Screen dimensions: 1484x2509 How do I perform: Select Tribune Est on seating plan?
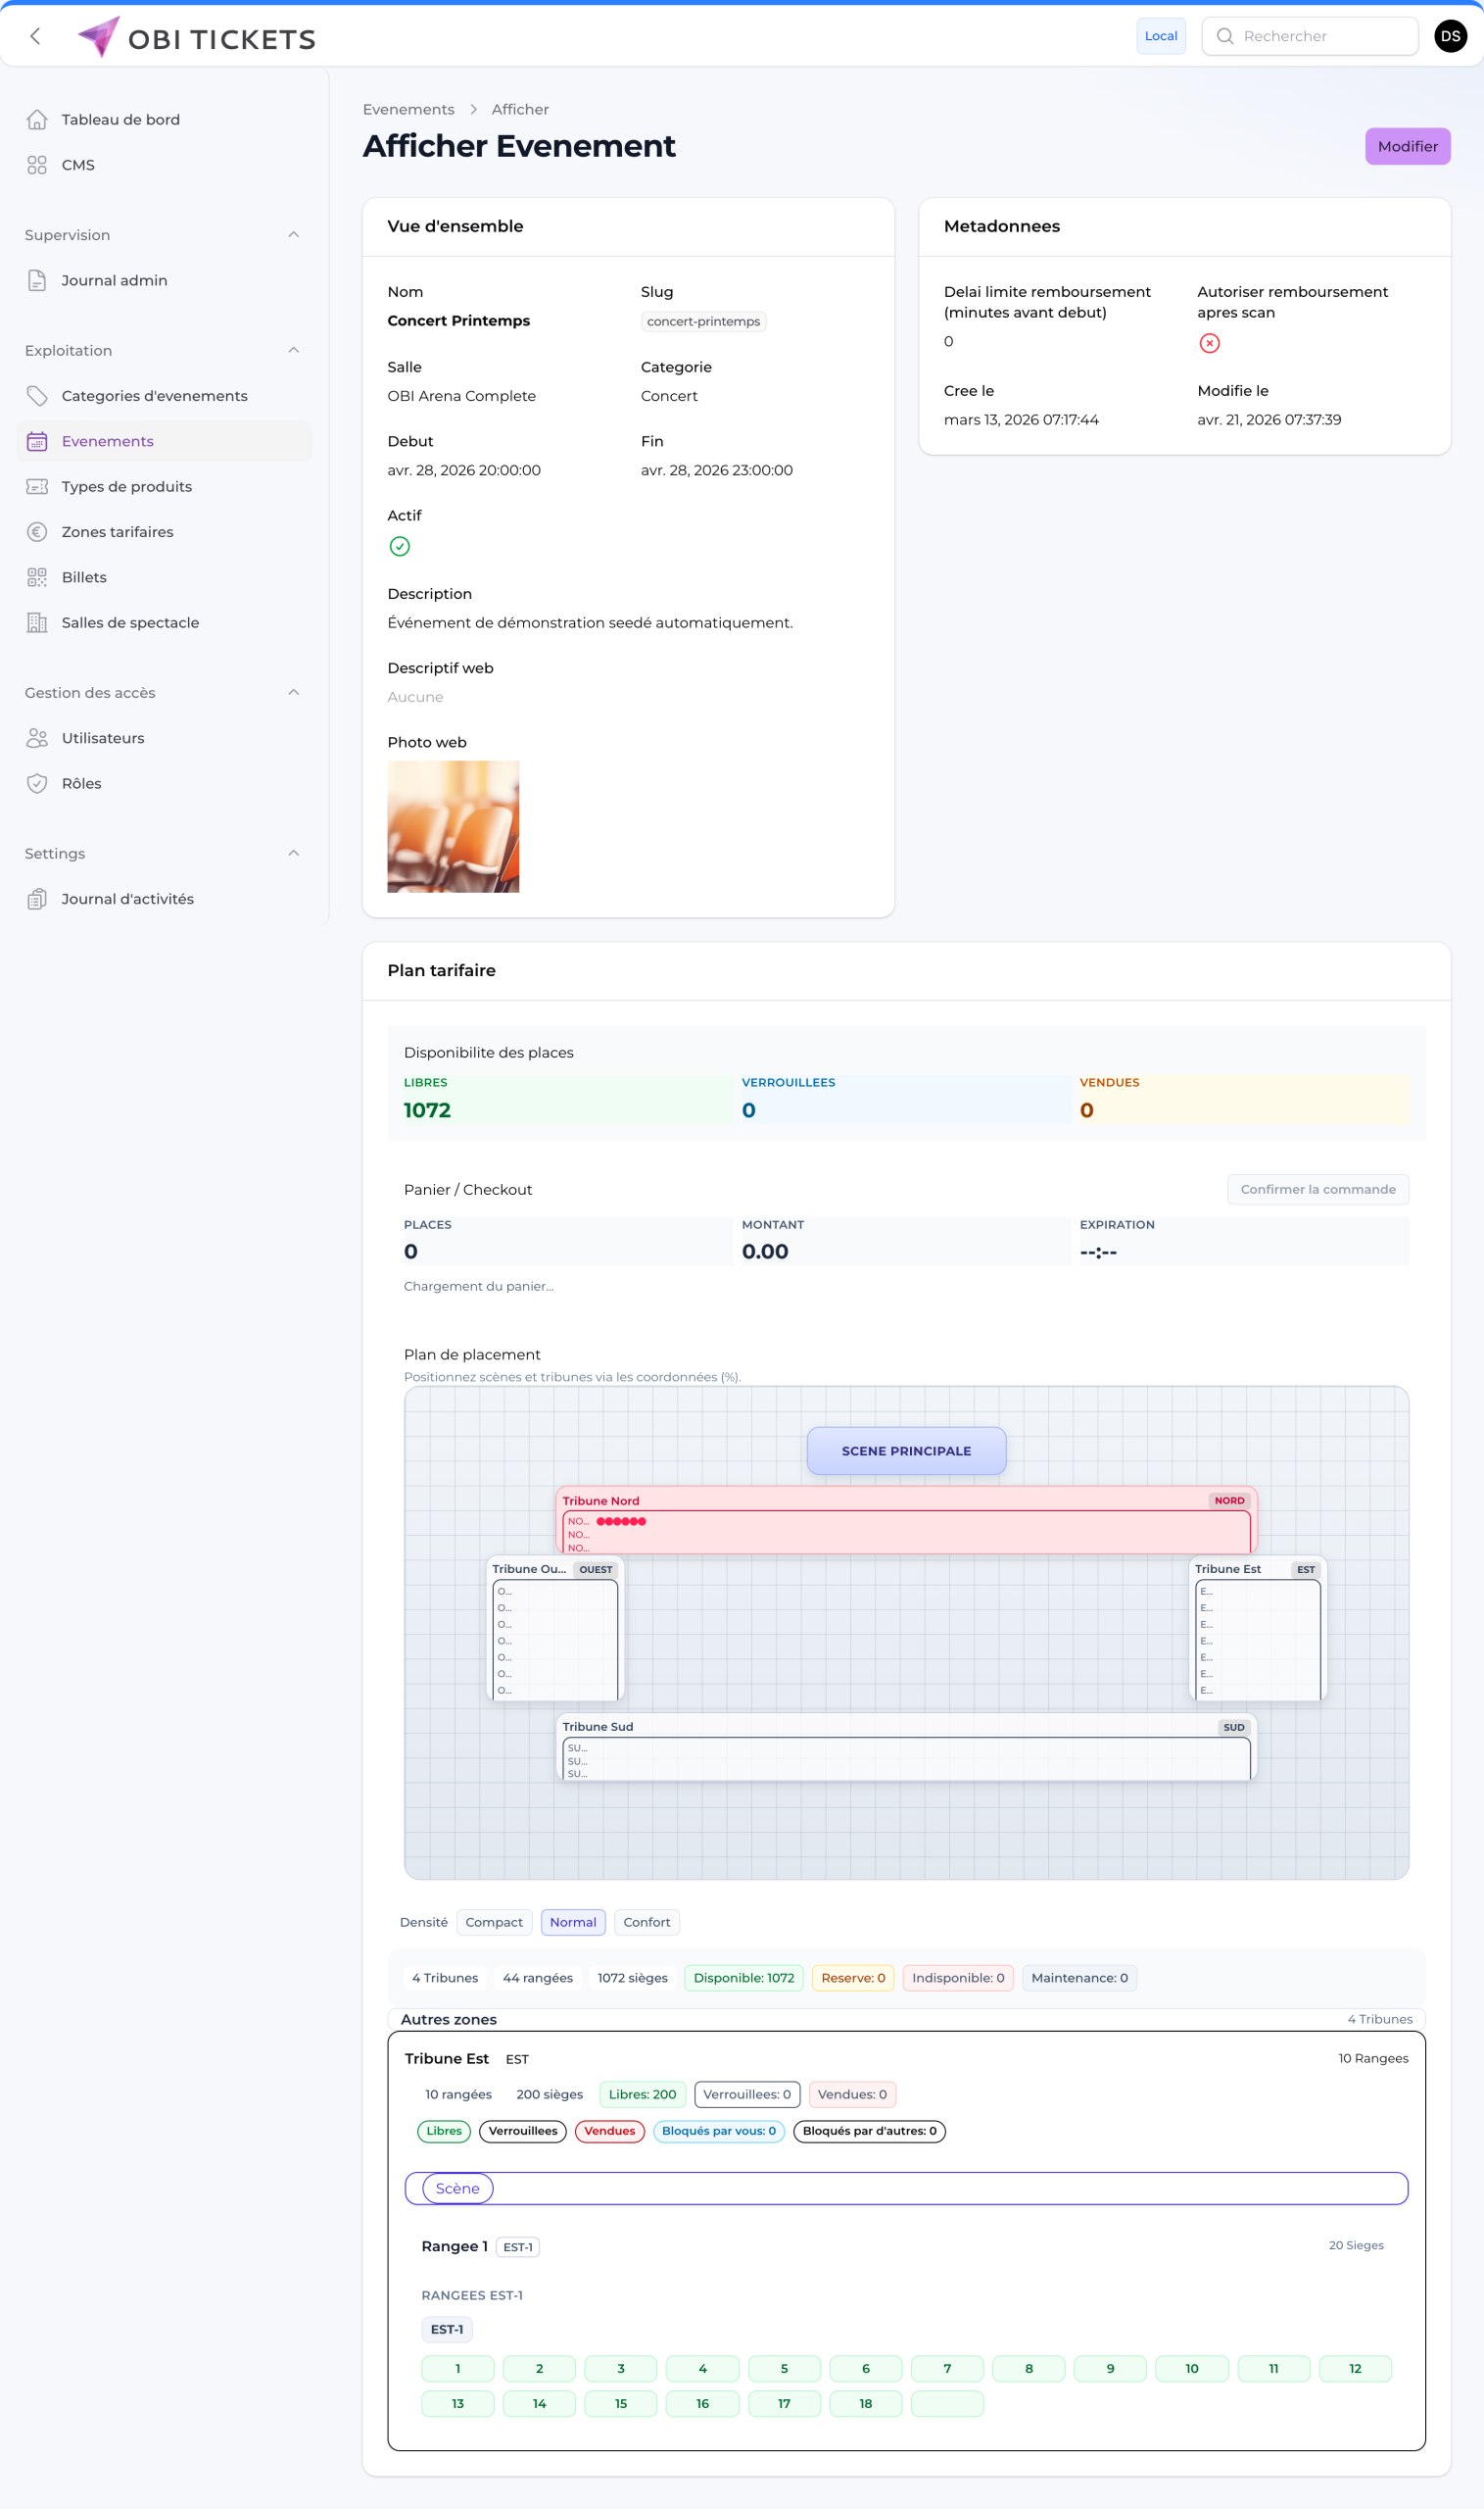(1257, 1628)
